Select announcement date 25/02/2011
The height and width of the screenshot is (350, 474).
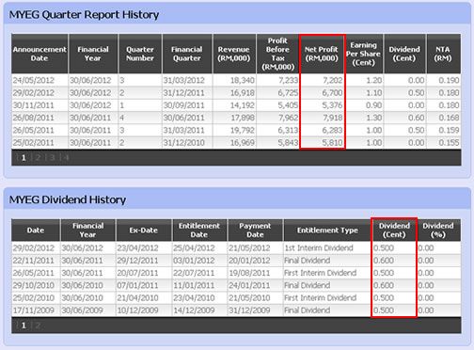(34, 143)
